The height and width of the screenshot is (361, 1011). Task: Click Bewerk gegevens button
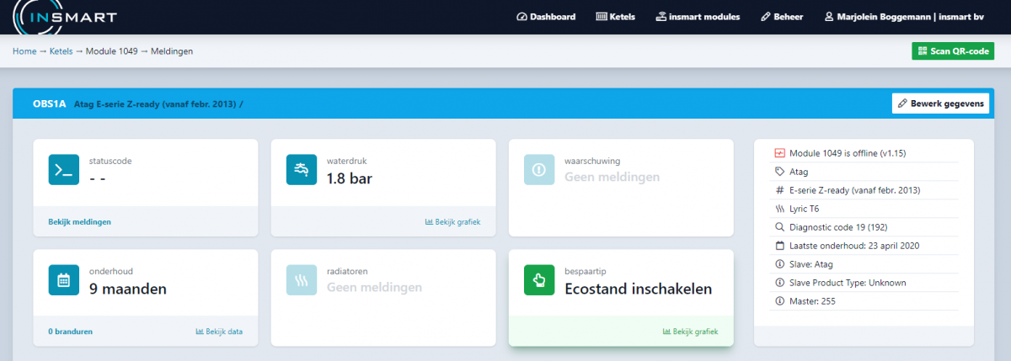click(x=940, y=104)
